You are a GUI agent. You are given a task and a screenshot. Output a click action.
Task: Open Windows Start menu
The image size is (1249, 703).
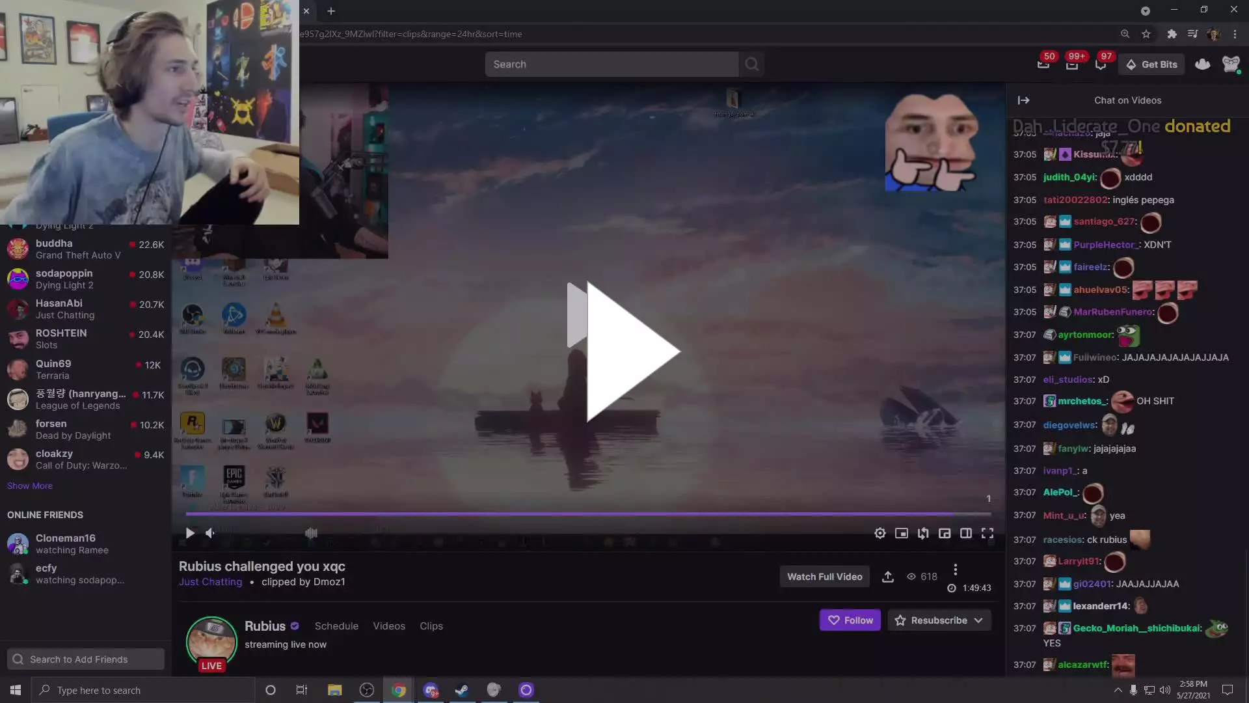pyautogui.click(x=16, y=690)
